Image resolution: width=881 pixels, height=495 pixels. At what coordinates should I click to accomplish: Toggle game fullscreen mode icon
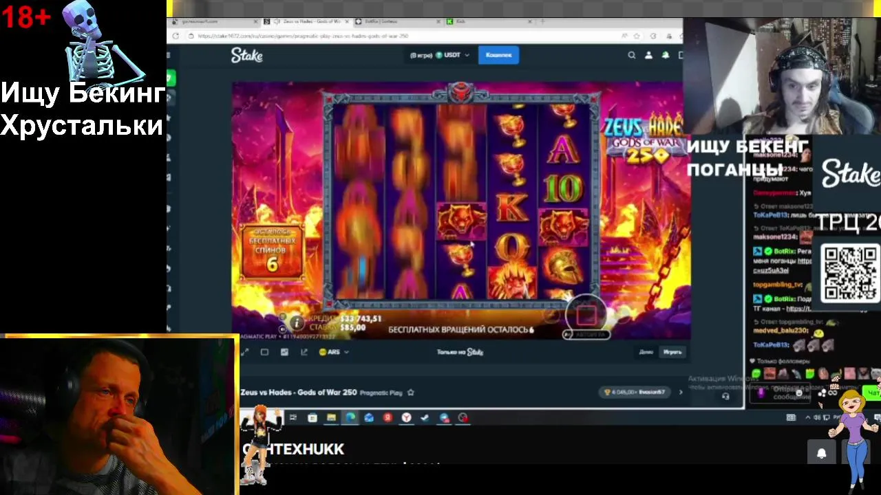244,352
